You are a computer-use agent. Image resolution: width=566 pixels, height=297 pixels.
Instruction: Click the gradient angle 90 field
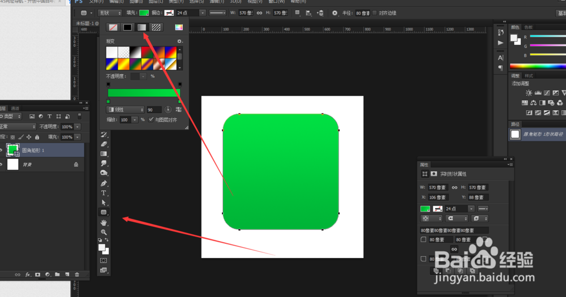pos(154,110)
